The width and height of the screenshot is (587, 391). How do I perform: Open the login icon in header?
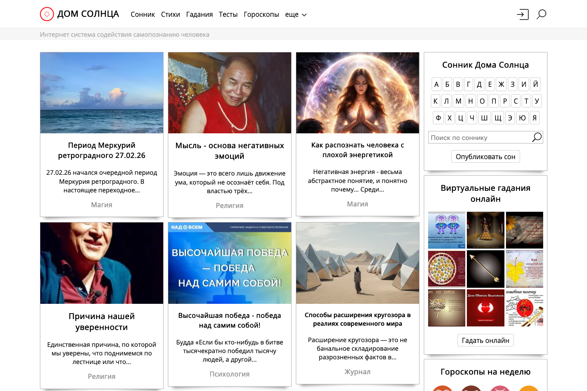[x=522, y=14]
